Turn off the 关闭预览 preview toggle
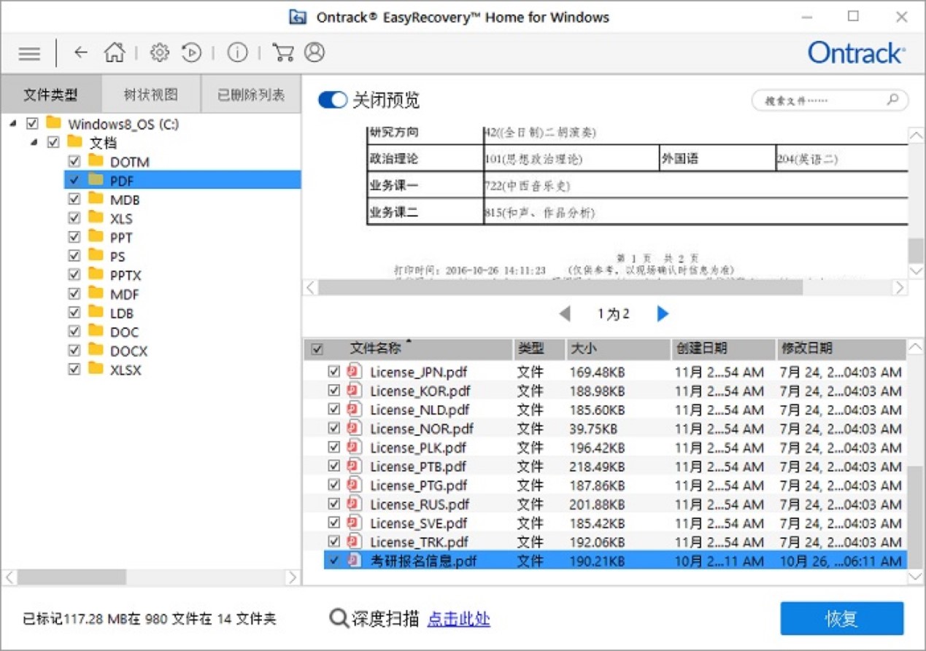The image size is (926, 651). pos(333,101)
